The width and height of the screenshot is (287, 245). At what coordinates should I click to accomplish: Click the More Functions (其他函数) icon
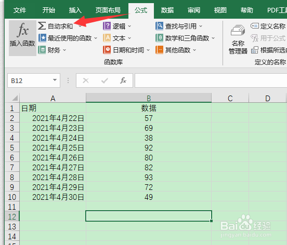click(160, 50)
